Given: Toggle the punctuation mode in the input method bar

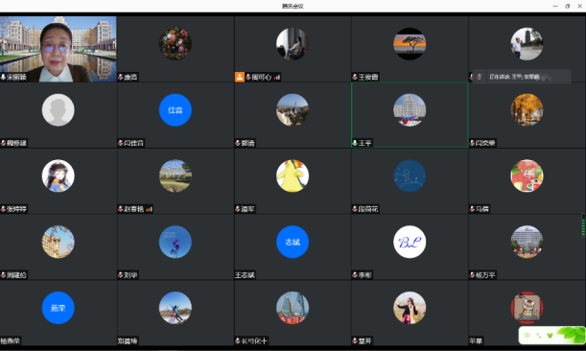Looking at the screenshot, I should point(539,336).
